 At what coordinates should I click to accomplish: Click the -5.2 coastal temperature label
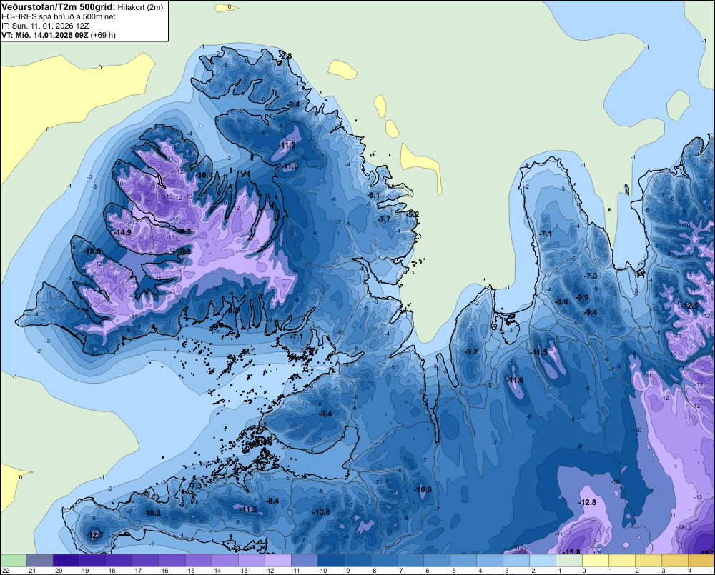(413, 214)
